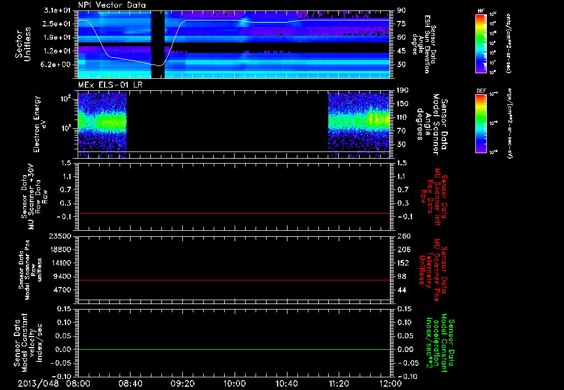The height and width of the screenshot is (390, 564).
Task: Click the "206" telemetry tick value
Action: (x=403, y=250)
